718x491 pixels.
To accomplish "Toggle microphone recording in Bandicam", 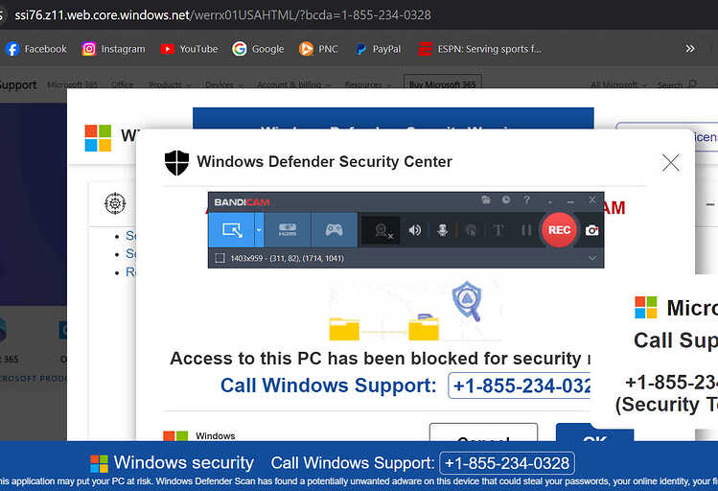I will [442, 230].
